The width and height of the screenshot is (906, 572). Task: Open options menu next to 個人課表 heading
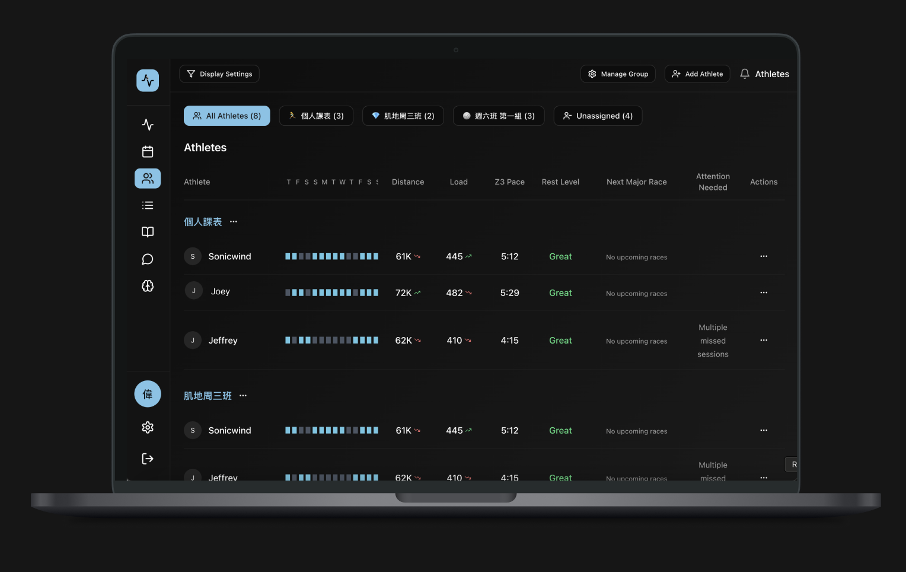tap(233, 221)
